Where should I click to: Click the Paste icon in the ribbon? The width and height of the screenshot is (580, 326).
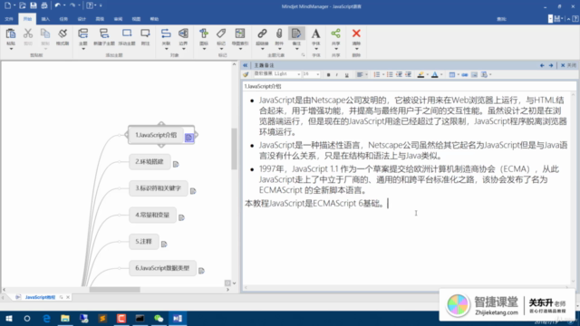11,34
